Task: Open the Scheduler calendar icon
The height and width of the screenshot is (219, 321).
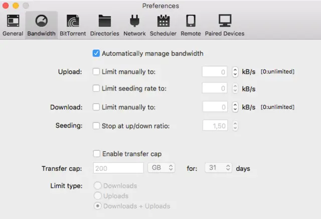Action: click(164, 22)
